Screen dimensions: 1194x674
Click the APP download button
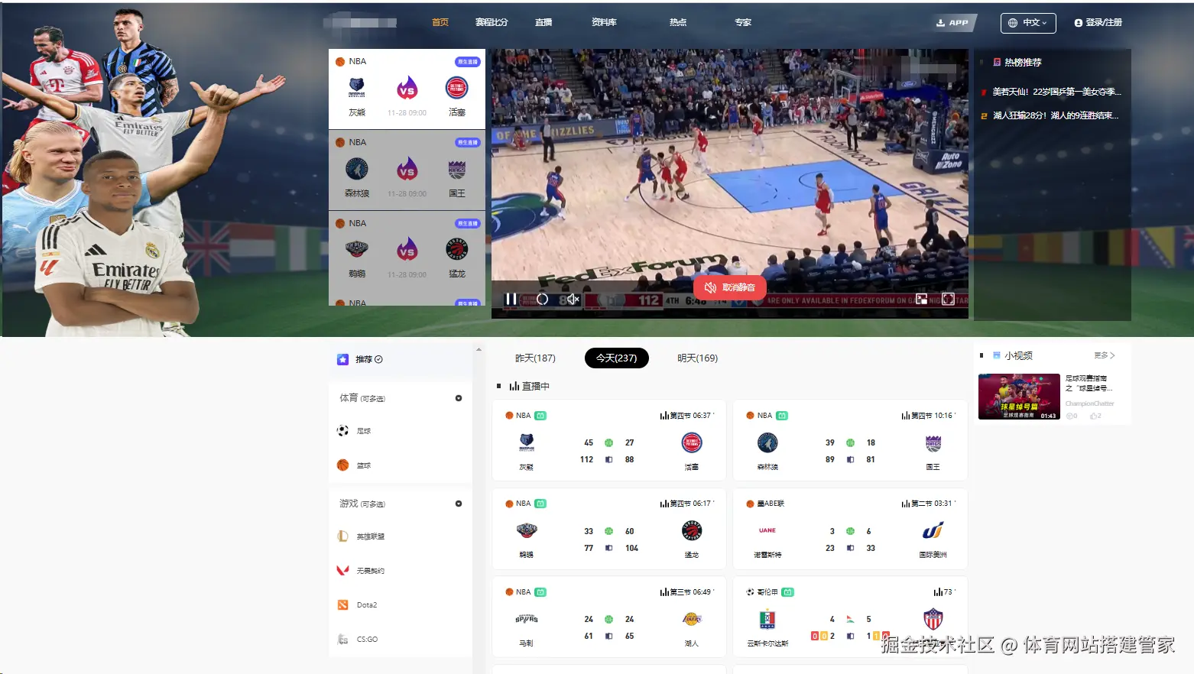(x=952, y=23)
